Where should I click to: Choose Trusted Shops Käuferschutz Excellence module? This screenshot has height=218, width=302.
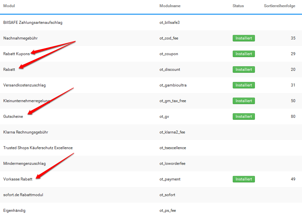(x=38, y=148)
